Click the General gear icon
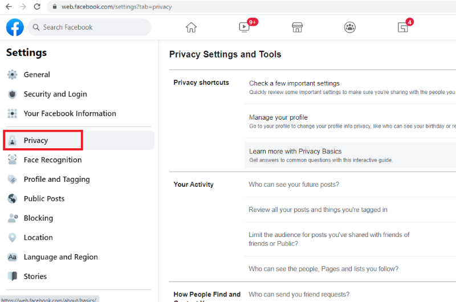Image resolution: width=456 pixels, height=302 pixels. click(x=12, y=75)
